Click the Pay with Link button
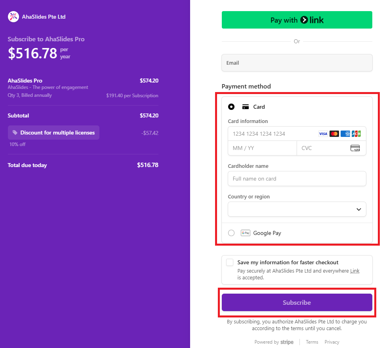This screenshot has width=383, height=348. 297,20
